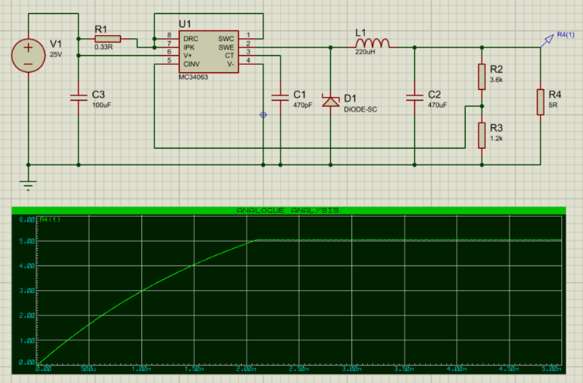Click the D1 reference label
Image resolution: width=583 pixels, height=383 pixels.
coord(350,98)
